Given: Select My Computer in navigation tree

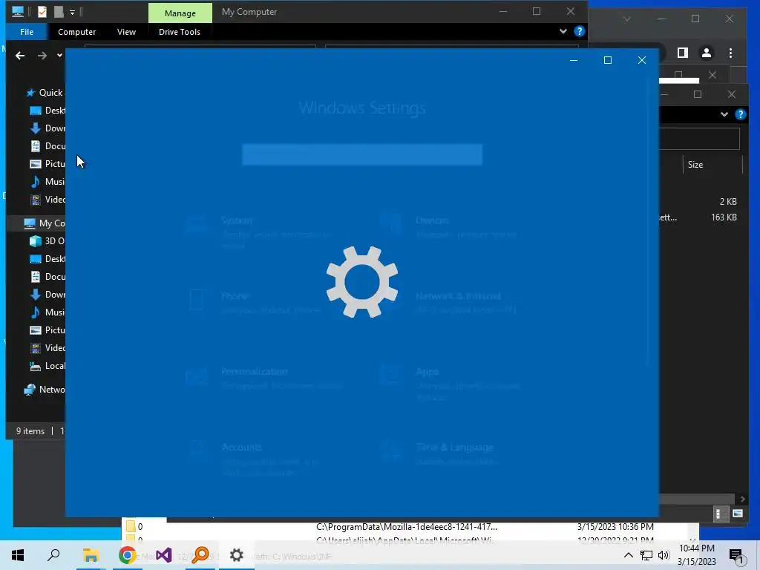Looking at the screenshot, I should (x=44, y=223).
